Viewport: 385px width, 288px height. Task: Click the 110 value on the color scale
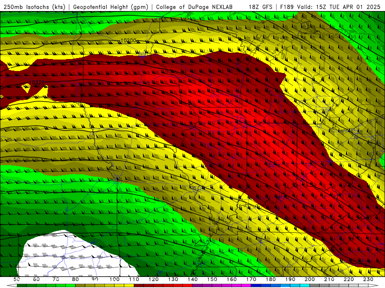(x=134, y=279)
